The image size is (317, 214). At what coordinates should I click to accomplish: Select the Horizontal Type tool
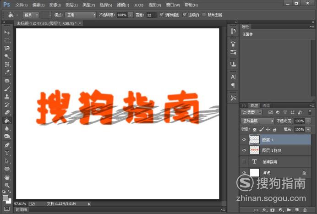click(7, 153)
